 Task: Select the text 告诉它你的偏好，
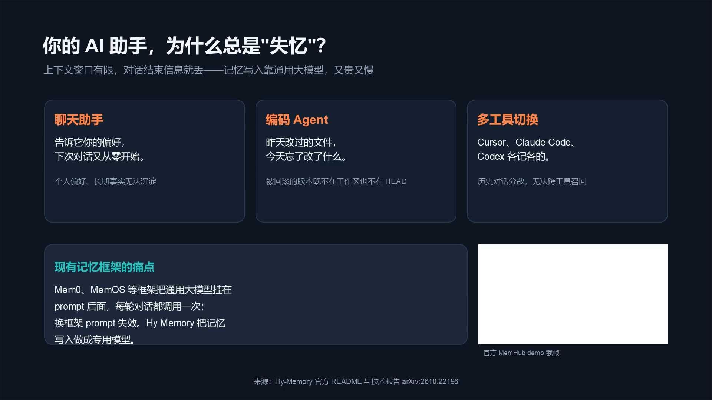(90, 142)
